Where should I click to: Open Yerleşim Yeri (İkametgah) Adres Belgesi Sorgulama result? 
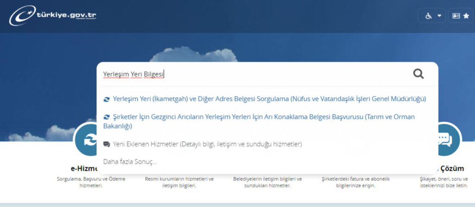[x=269, y=99]
